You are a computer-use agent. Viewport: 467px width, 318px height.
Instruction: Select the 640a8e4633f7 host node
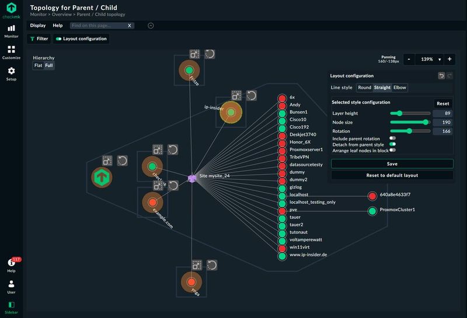(372, 196)
